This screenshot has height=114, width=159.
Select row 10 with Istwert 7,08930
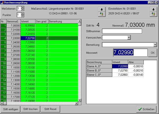(x=39, y=63)
